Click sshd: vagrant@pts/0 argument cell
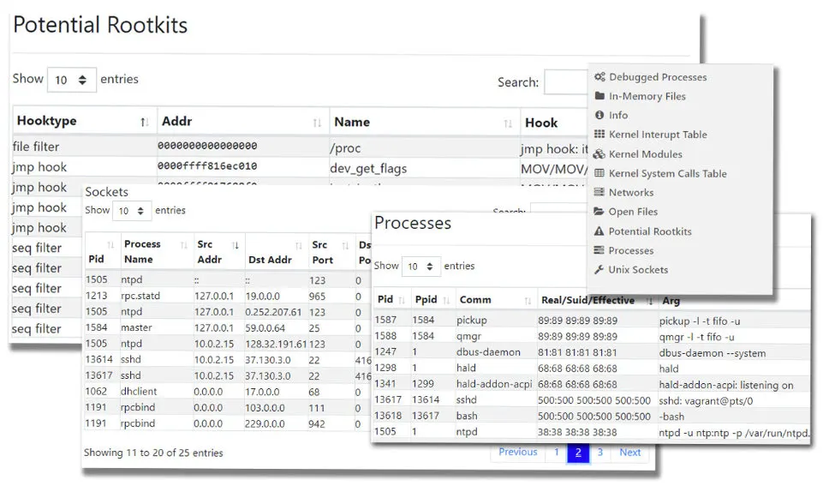The width and height of the screenshot is (823, 498). click(x=706, y=401)
